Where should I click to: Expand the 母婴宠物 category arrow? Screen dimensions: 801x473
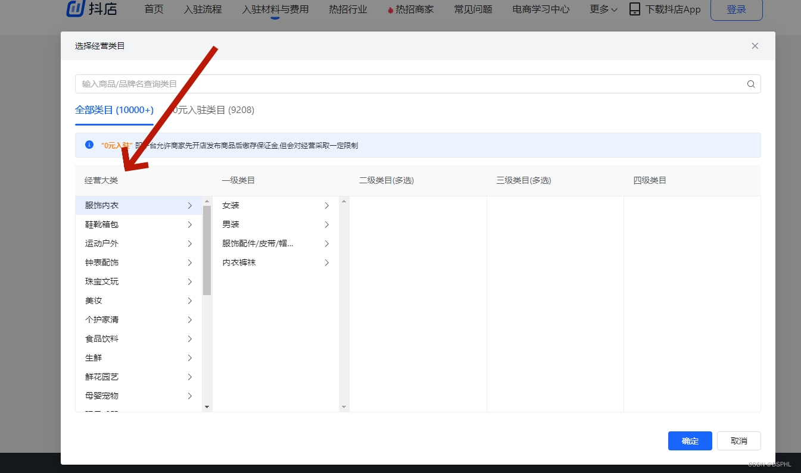tap(190, 396)
